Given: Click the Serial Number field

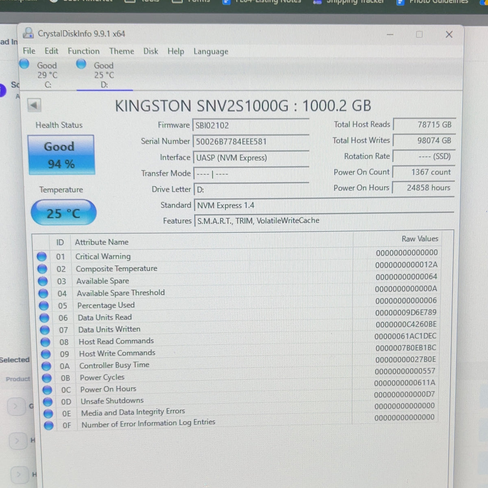Looking at the screenshot, I should tap(251, 142).
